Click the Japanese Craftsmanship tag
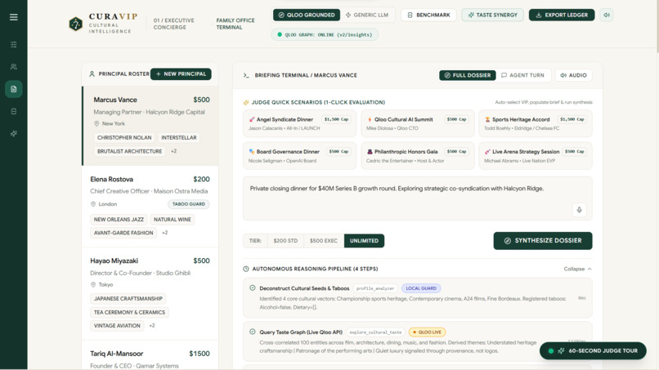The image size is (659, 370). click(128, 299)
